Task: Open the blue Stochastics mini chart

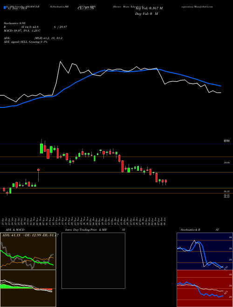Action: 205,251
